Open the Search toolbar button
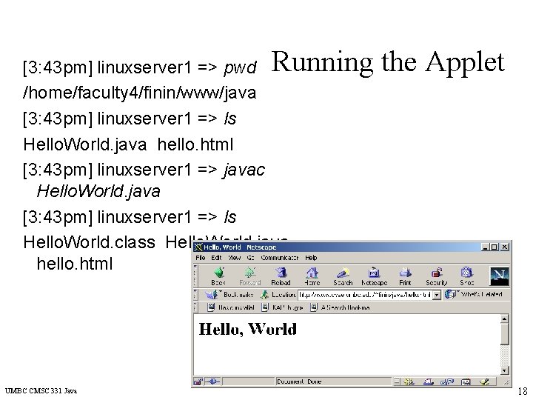533x400 pixels. [x=343, y=276]
